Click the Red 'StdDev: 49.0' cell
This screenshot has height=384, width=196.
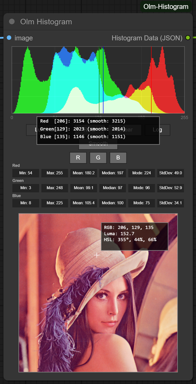tap(171, 173)
